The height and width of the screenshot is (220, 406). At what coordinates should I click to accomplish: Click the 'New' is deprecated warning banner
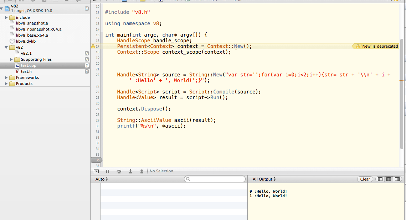click(x=375, y=46)
